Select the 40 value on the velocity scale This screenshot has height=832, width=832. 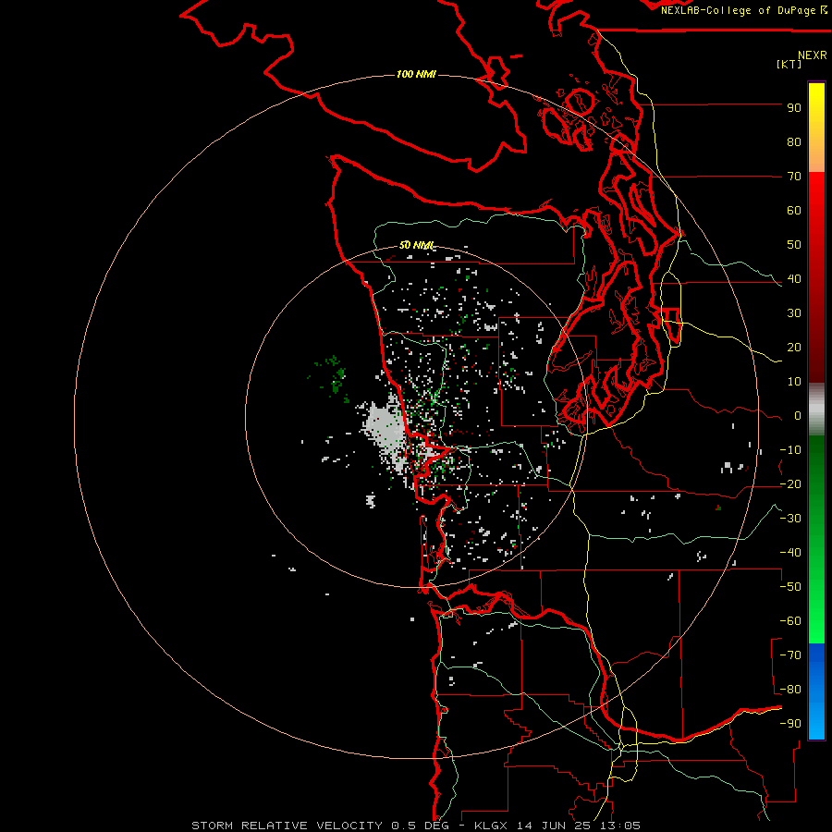794,279
